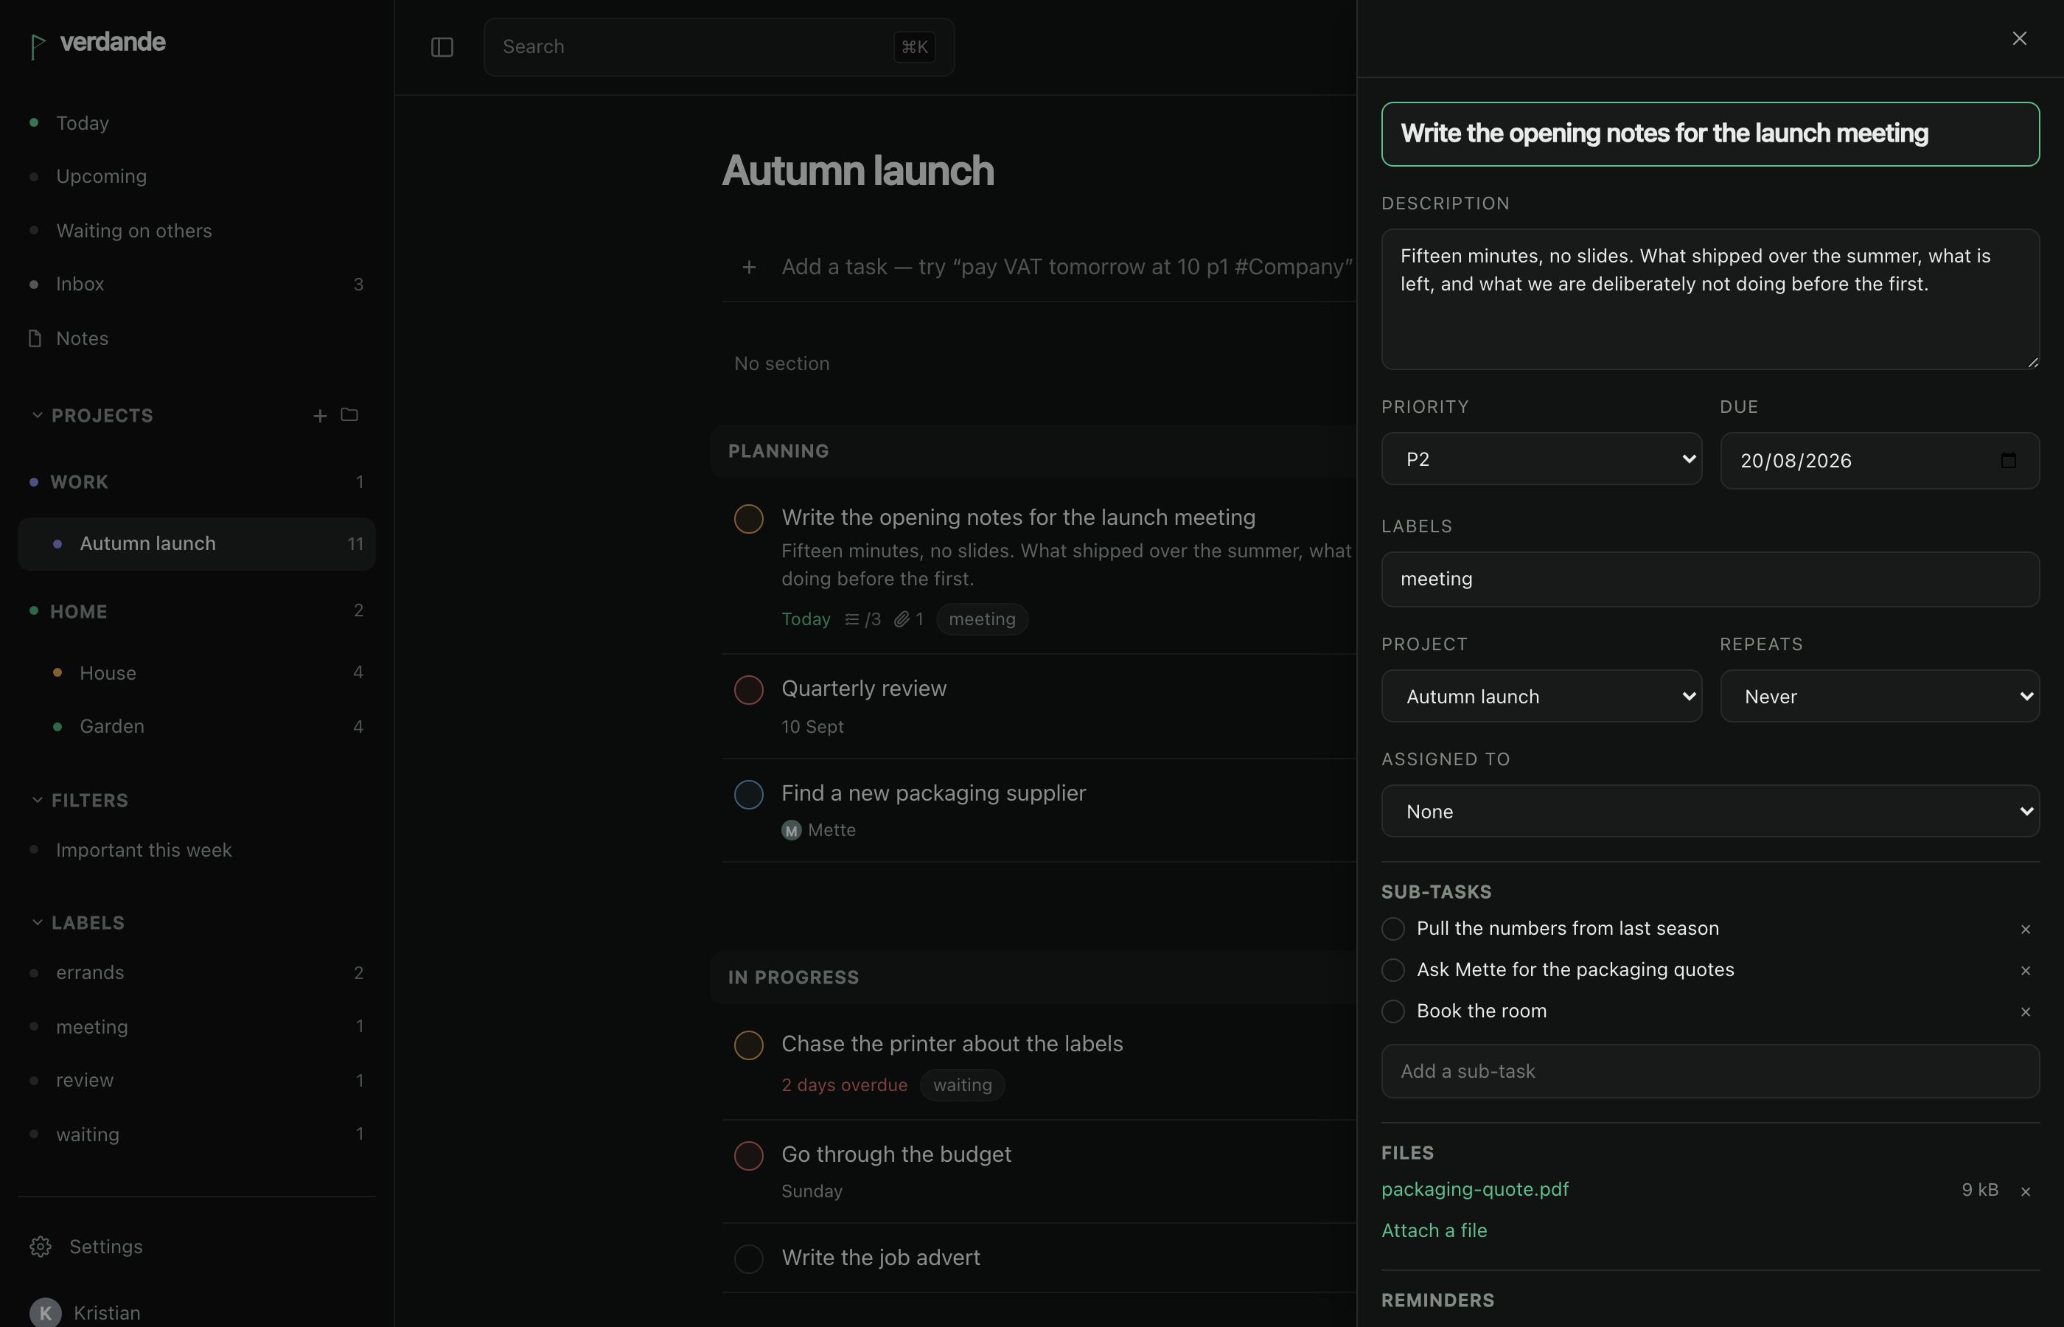Complete the Quarterly review task circle
Viewport: 2064px width, 1327px height.
(x=749, y=689)
